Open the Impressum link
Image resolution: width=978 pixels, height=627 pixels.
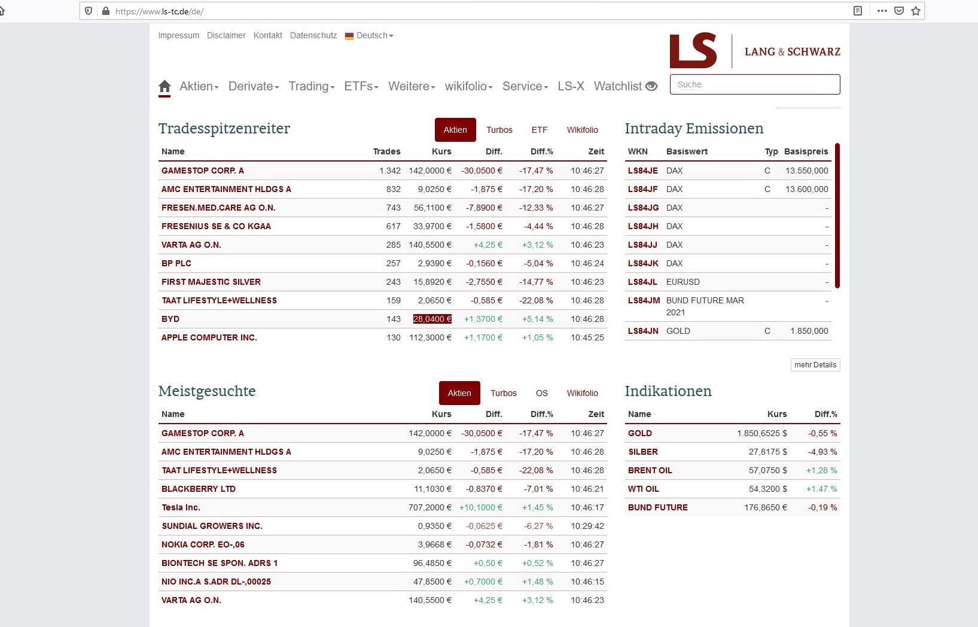coord(179,35)
